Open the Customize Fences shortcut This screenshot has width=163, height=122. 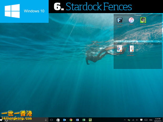pos(119,20)
